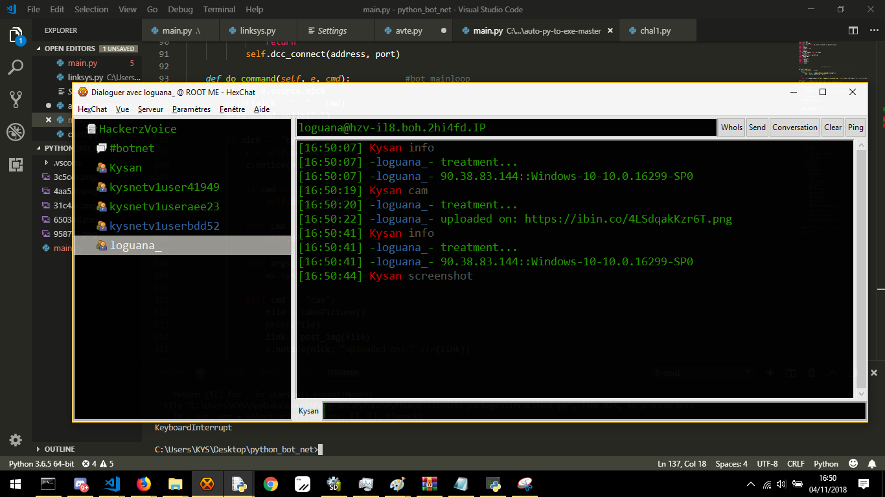The height and width of the screenshot is (497, 885).
Task: Select the #botnet channel in HexChat tree
Action: [x=132, y=148]
